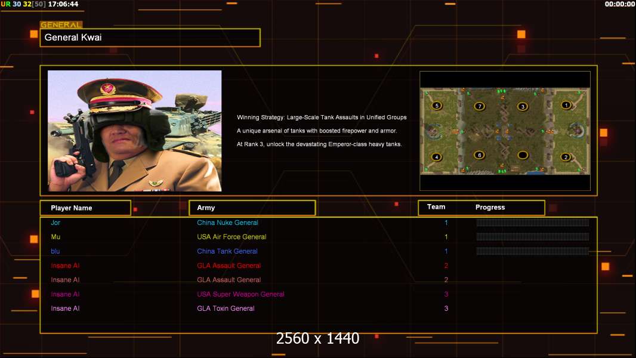Click start position marker 6 on map

pos(480,155)
